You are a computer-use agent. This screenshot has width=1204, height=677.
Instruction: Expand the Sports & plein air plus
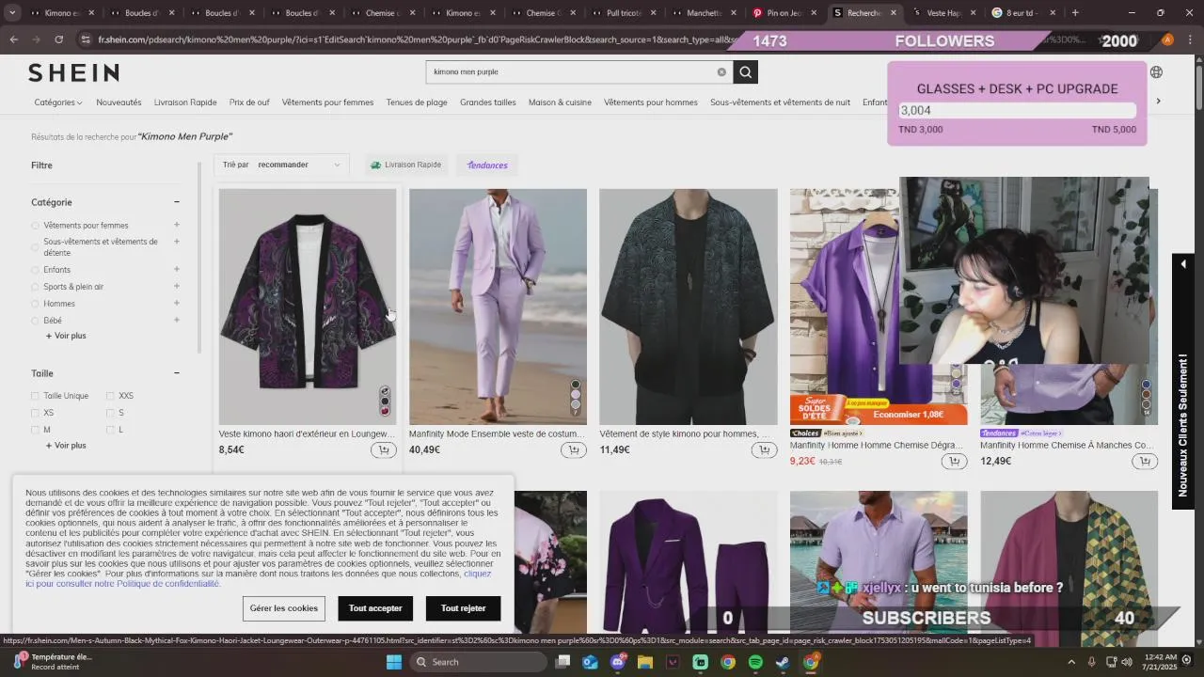[x=176, y=287]
